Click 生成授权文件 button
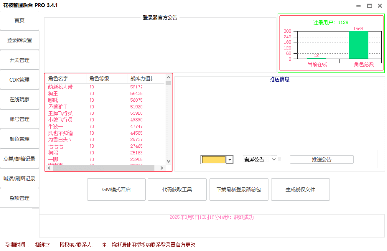Viewport: 387px width, 251px height. click(x=300, y=189)
